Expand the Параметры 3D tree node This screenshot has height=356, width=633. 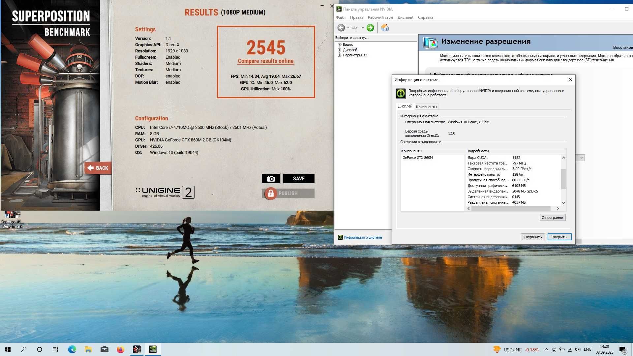(339, 55)
